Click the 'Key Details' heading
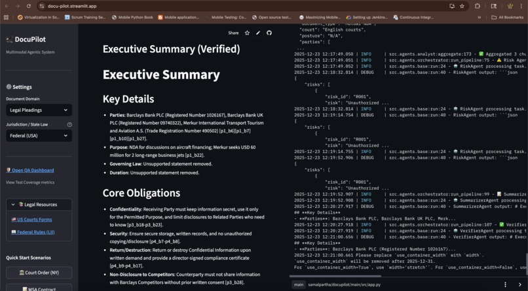The height and width of the screenshot is (291, 528). click(128, 99)
